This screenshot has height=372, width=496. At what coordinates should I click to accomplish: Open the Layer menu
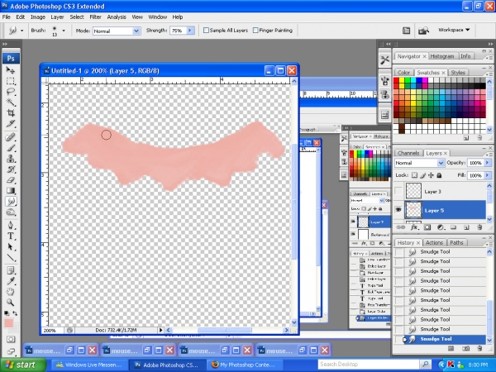(x=57, y=17)
